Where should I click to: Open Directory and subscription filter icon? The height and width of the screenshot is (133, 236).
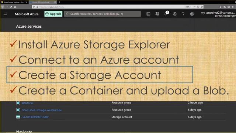[x=157, y=14]
